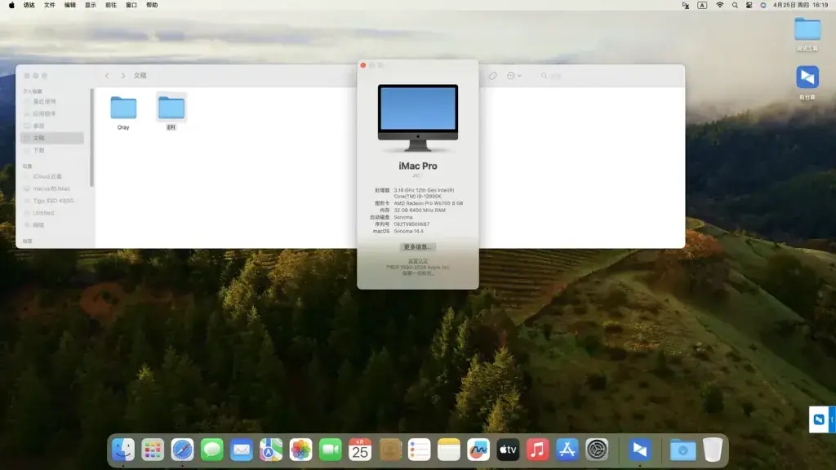Open the Downloads folder stack in Dock
The width and height of the screenshot is (836, 470).
tap(683, 450)
